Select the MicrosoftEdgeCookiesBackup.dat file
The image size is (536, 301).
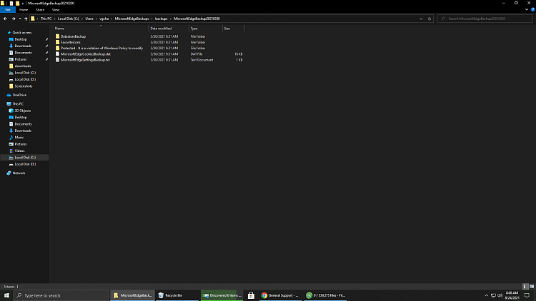coord(85,54)
